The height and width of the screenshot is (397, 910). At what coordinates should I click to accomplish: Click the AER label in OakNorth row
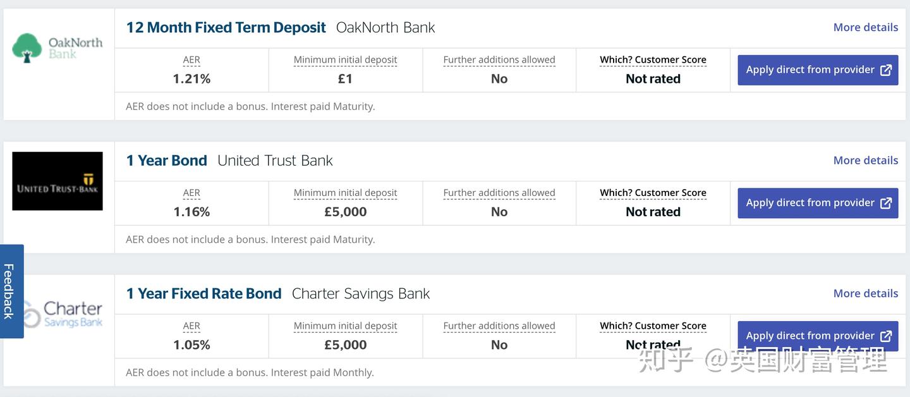click(x=191, y=60)
